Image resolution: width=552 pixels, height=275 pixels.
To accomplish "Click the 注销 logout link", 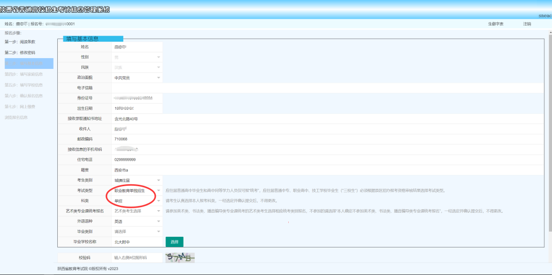I will tap(527, 24).
